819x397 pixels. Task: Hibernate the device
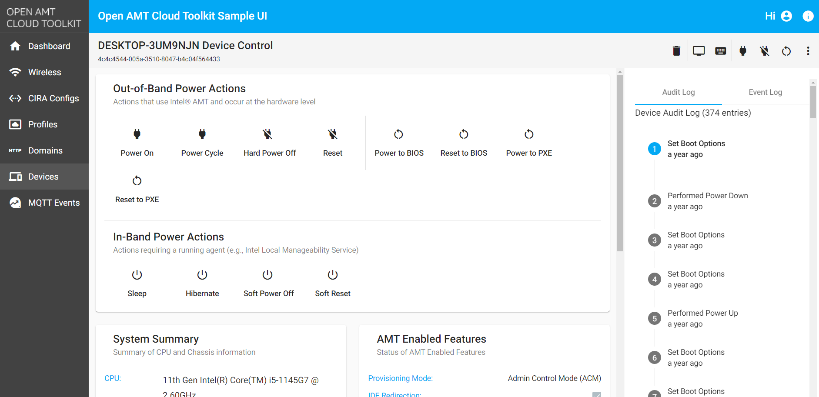202,284
